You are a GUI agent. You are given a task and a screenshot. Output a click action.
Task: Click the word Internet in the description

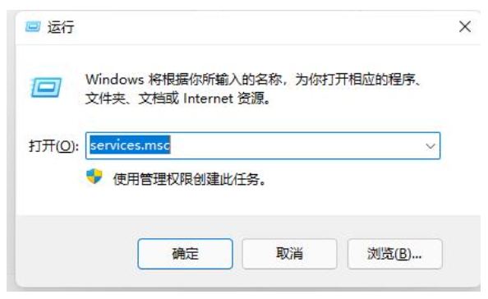[x=208, y=99]
